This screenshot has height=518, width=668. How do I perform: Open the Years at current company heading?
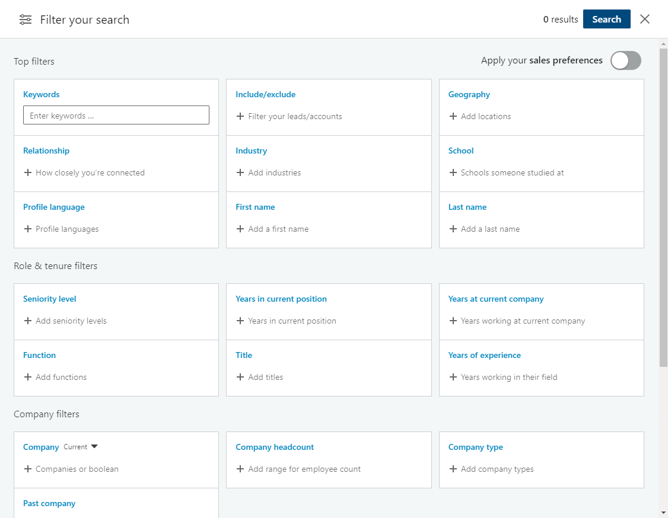(x=495, y=299)
